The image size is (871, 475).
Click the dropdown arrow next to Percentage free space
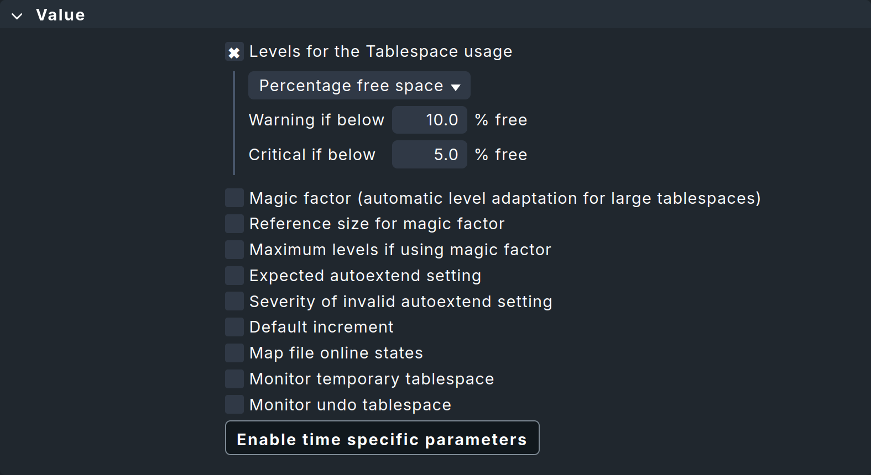click(456, 86)
